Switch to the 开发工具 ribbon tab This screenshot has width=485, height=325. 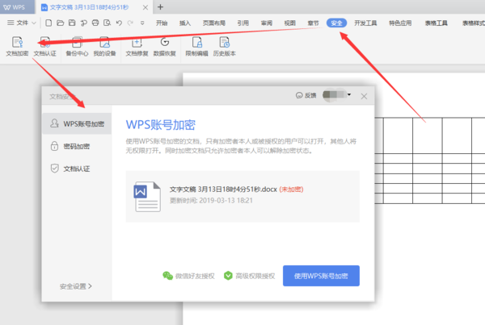point(365,23)
